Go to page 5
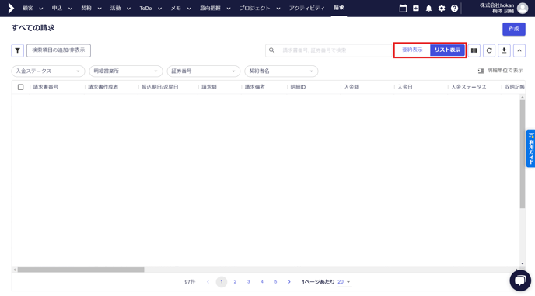 (276, 282)
